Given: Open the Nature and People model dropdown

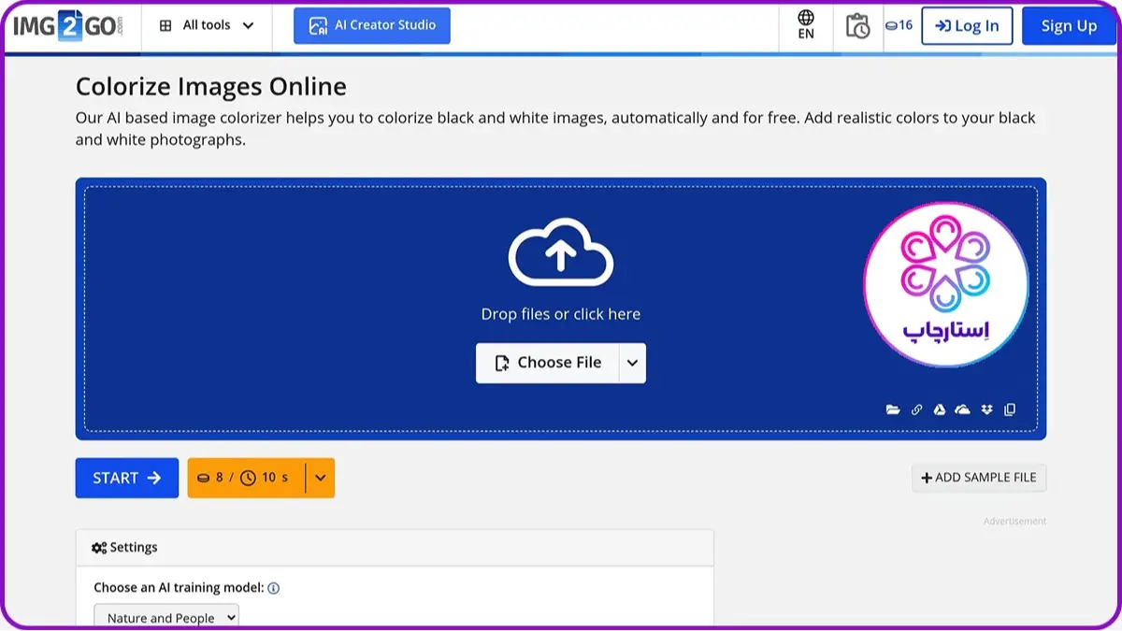Looking at the screenshot, I should [x=166, y=618].
